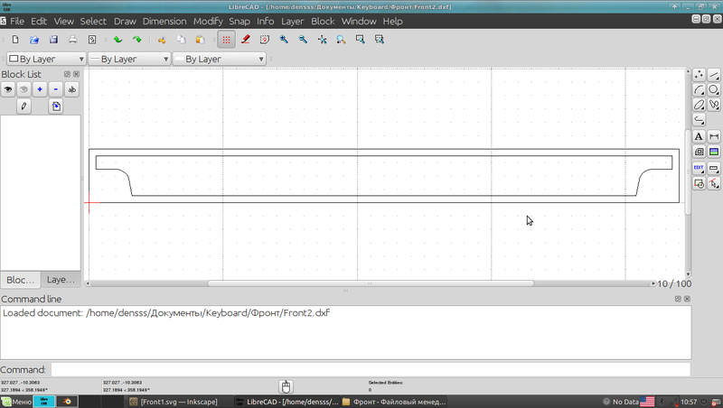Select the window zoom tool
Screen dimensions: 723x408
tap(360, 40)
